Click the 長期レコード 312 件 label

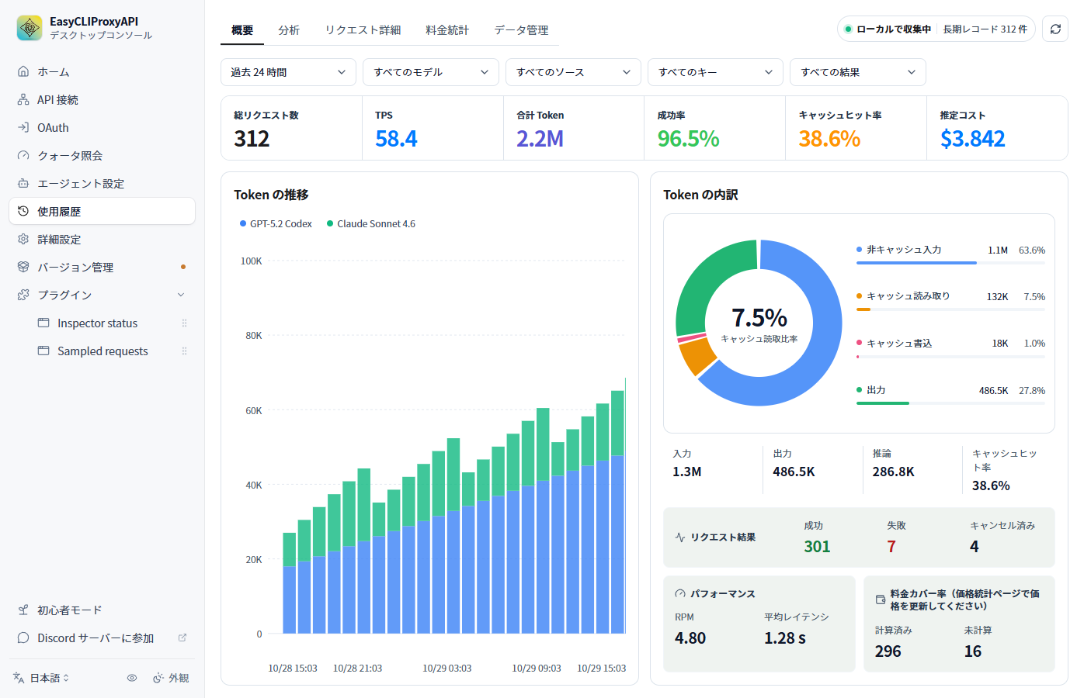[985, 29]
